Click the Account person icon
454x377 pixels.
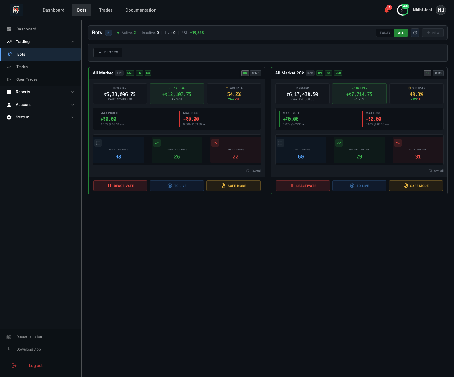[x=9, y=105]
